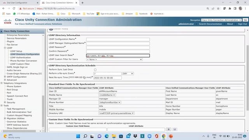Click the Sign Out link
The image size is (249, 140).
(x=242, y=24)
